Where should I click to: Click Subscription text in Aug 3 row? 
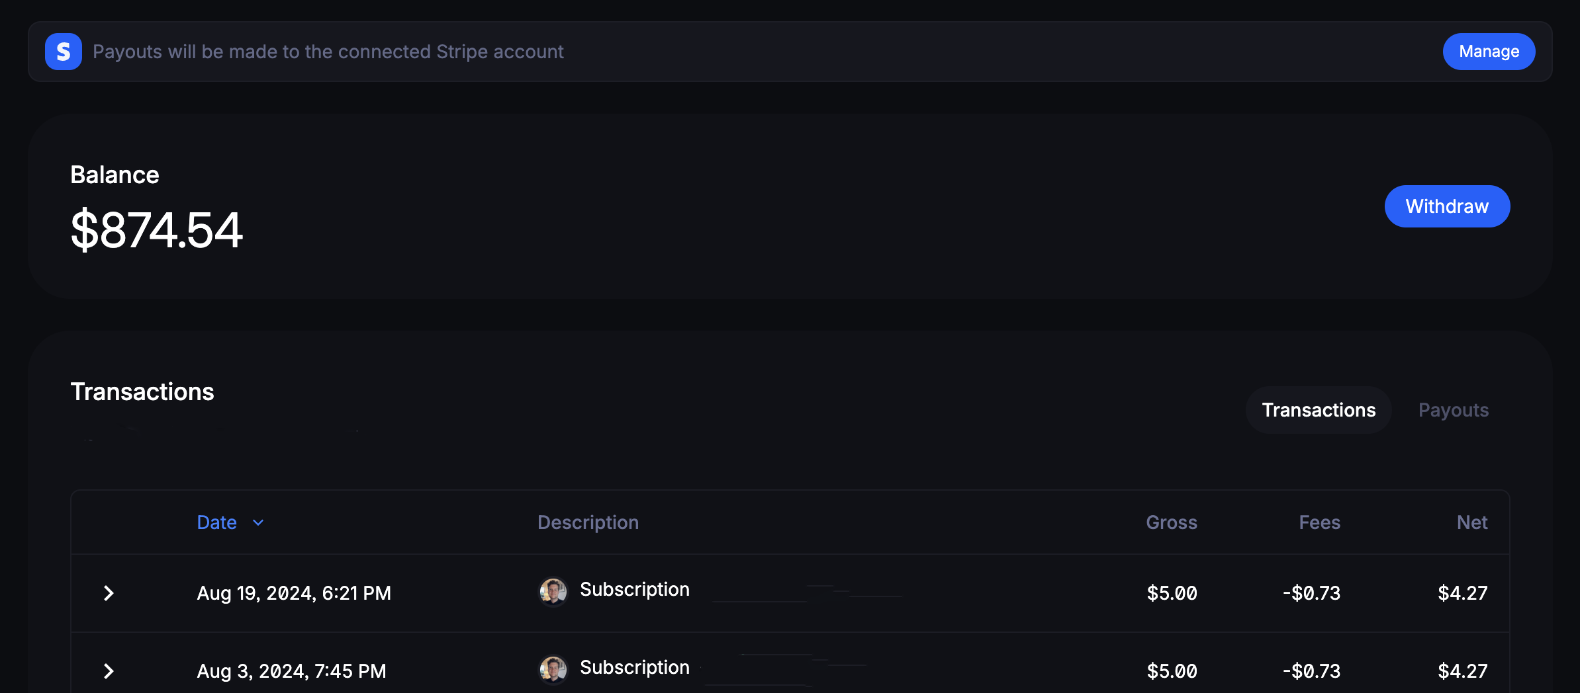pos(634,667)
